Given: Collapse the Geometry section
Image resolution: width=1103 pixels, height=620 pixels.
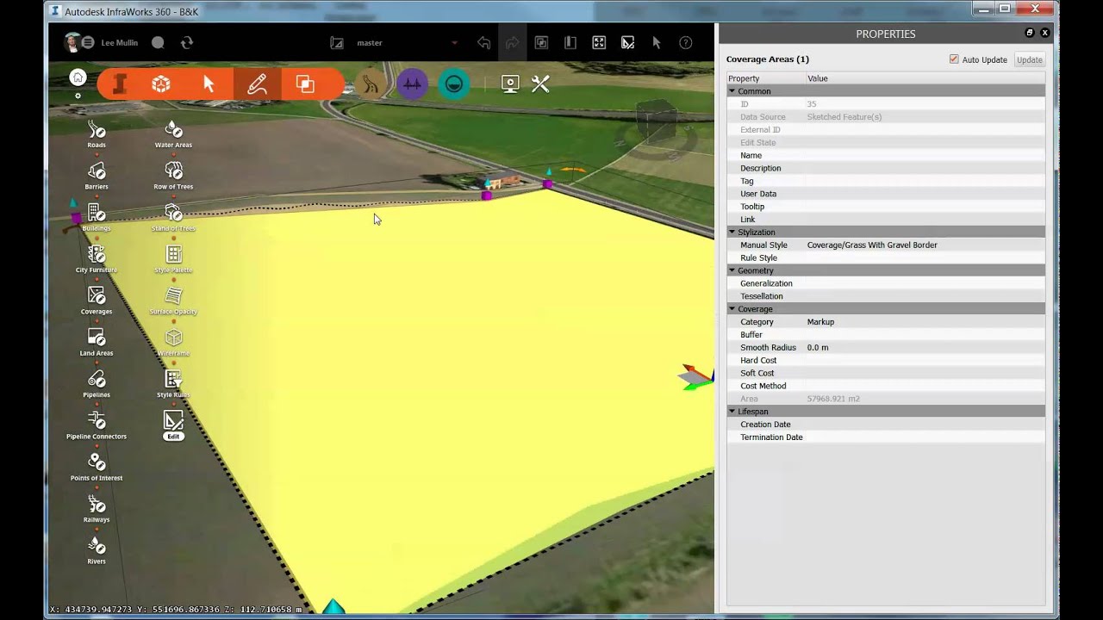Looking at the screenshot, I should pos(732,270).
